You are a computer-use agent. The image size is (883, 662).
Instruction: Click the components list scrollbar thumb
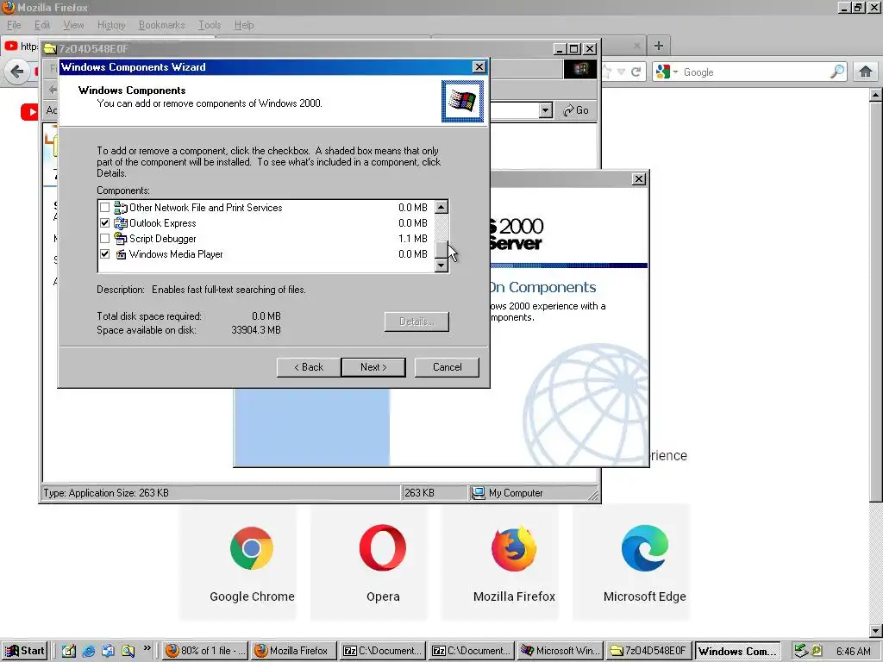point(441,249)
